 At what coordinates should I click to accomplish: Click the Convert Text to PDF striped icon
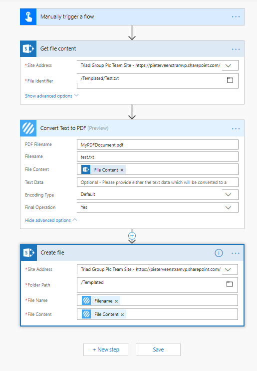(x=28, y=128)
